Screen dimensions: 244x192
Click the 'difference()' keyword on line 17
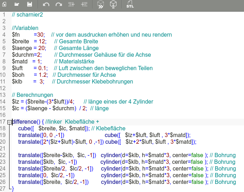pos(26,122)
